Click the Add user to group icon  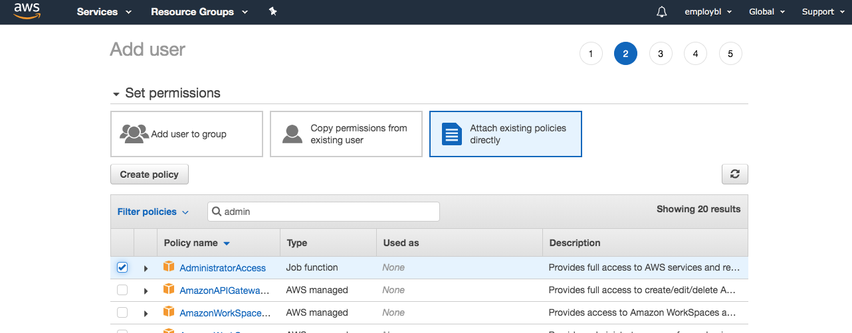[x=134, y=133]
